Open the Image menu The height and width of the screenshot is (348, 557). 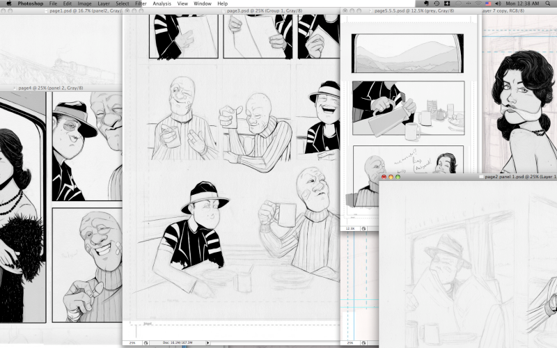click(84, 3)
